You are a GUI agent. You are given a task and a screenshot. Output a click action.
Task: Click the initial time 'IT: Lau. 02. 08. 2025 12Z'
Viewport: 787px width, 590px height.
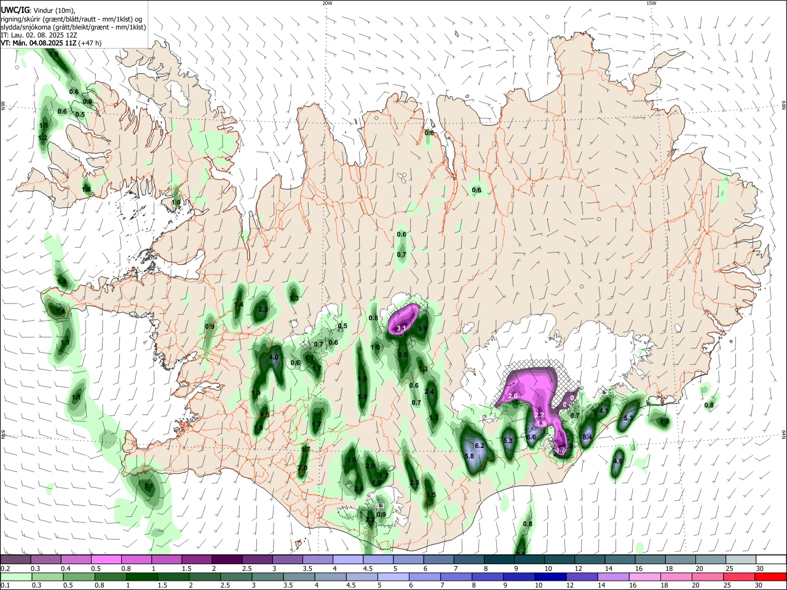pos(39,35)
